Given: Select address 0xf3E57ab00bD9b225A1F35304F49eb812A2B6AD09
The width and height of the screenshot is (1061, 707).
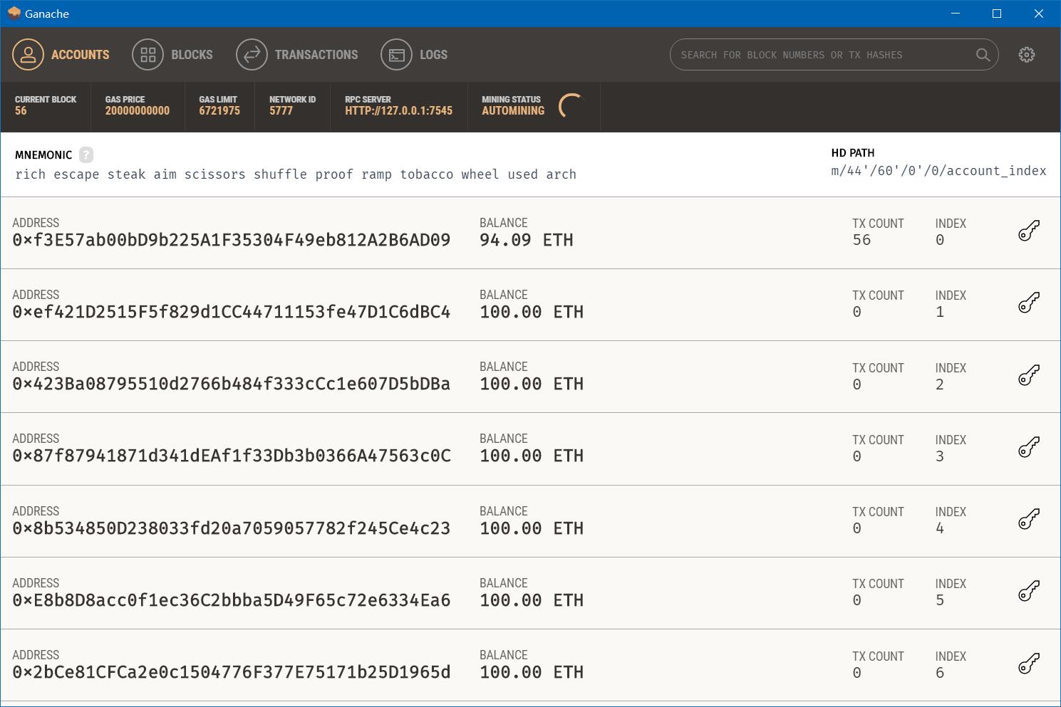Looking at the screenshot, I should click(232, 240).
